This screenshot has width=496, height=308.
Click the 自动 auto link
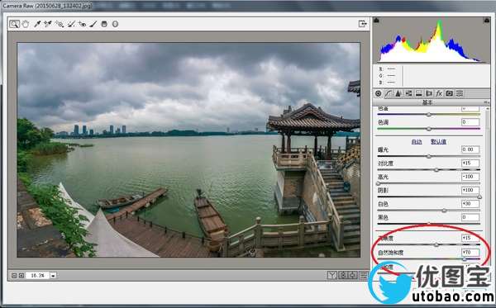point(417,142)
